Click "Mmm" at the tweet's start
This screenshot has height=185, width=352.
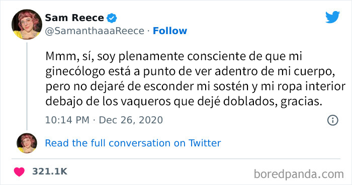pos(61,56)
